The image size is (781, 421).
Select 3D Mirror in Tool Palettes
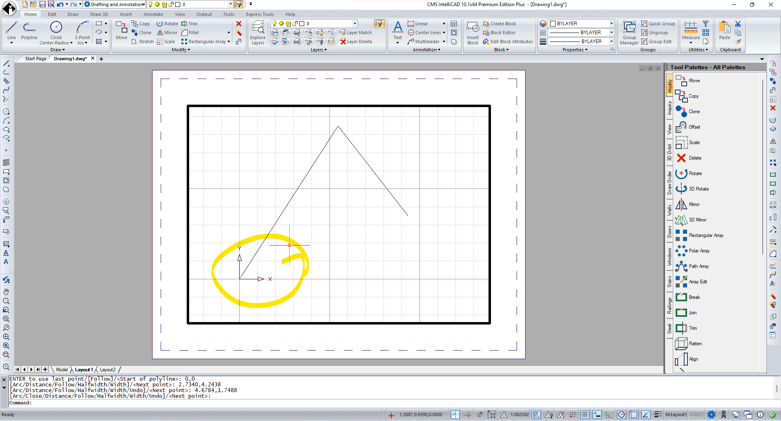691,220
